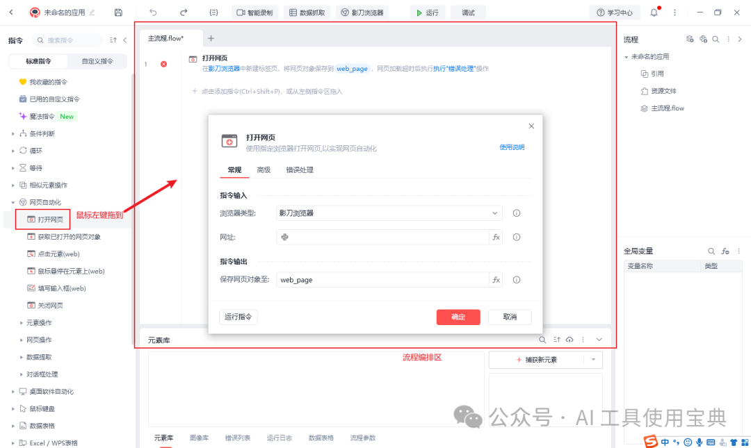Open the browser type dropdown
The image size is (751, 448).
point(495,213)
